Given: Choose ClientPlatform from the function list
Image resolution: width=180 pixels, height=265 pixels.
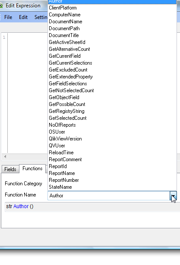Looking at the screenshot, I should pyautogui.click(x=112, y=8).
